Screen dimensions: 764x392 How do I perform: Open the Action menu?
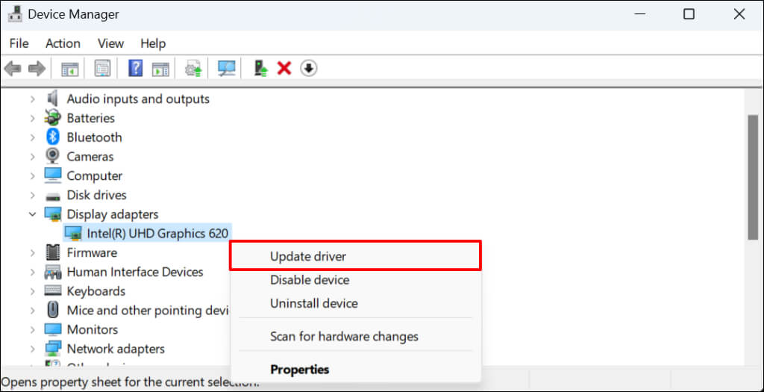63,43
